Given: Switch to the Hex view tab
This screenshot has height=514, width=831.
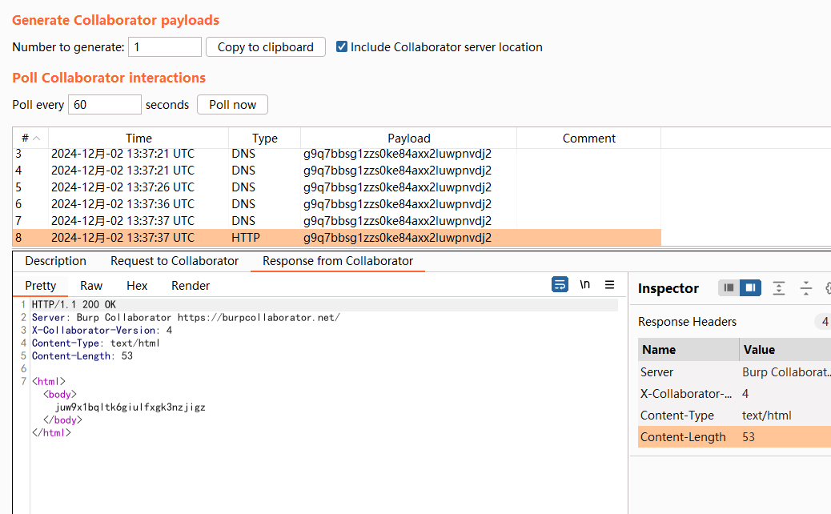Looking at the screenshot, I should point(137,286).
